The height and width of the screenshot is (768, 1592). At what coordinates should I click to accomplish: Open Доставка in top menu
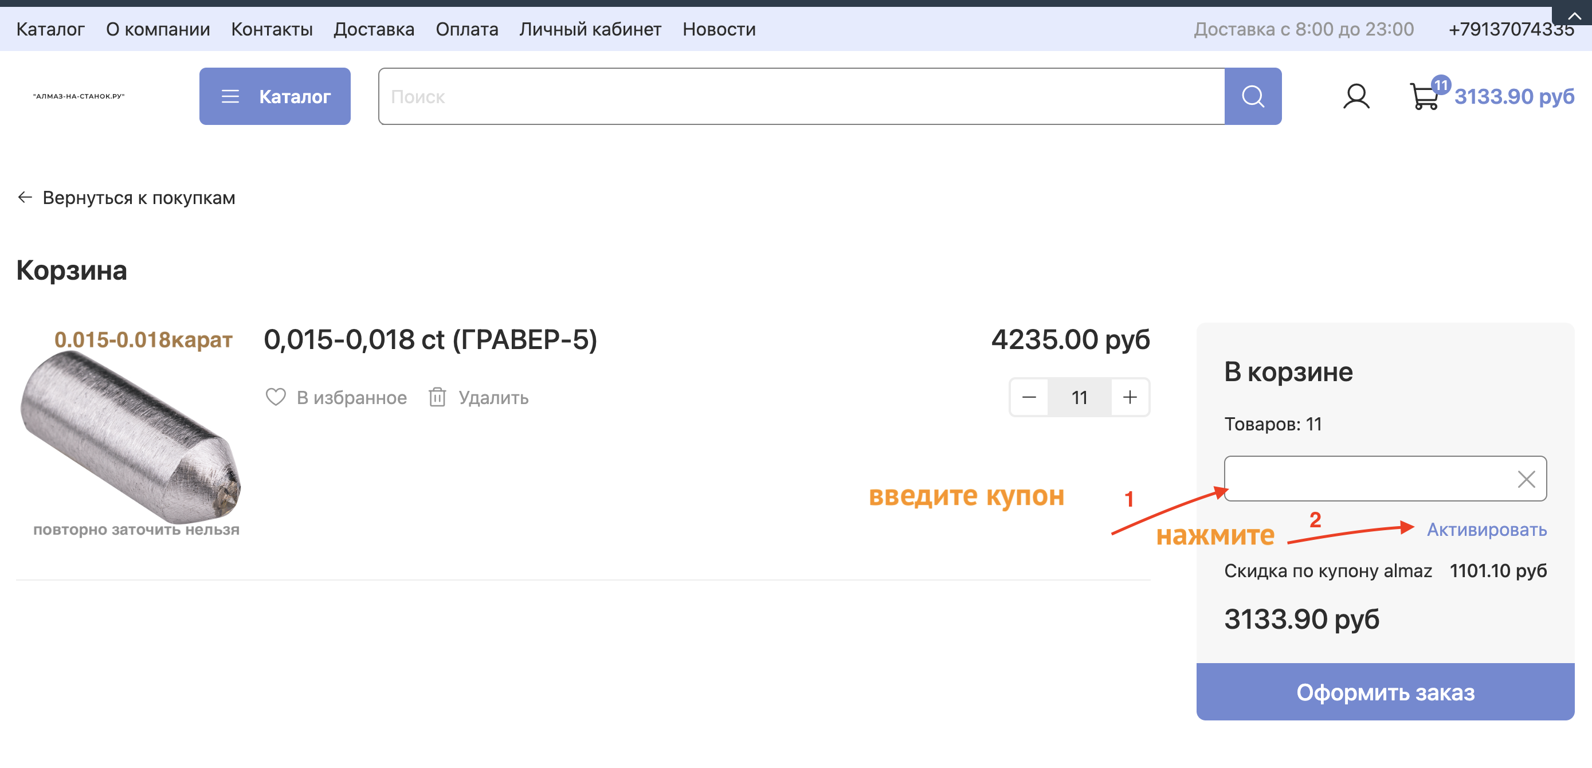click(x=374, y=29)
